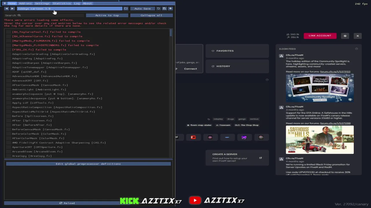Viewport: 371px width, 208px height.
Task: Go to next preset arrow
Action: (12, 9)
